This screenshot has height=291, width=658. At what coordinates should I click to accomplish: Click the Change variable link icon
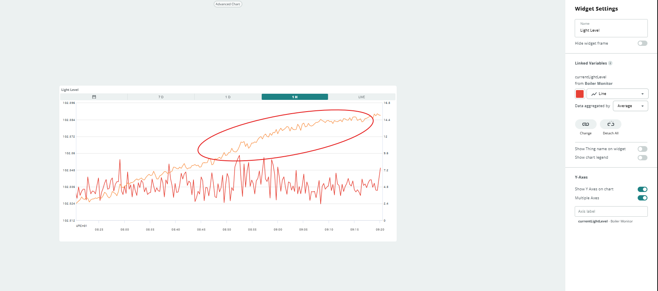coord(586,124)
